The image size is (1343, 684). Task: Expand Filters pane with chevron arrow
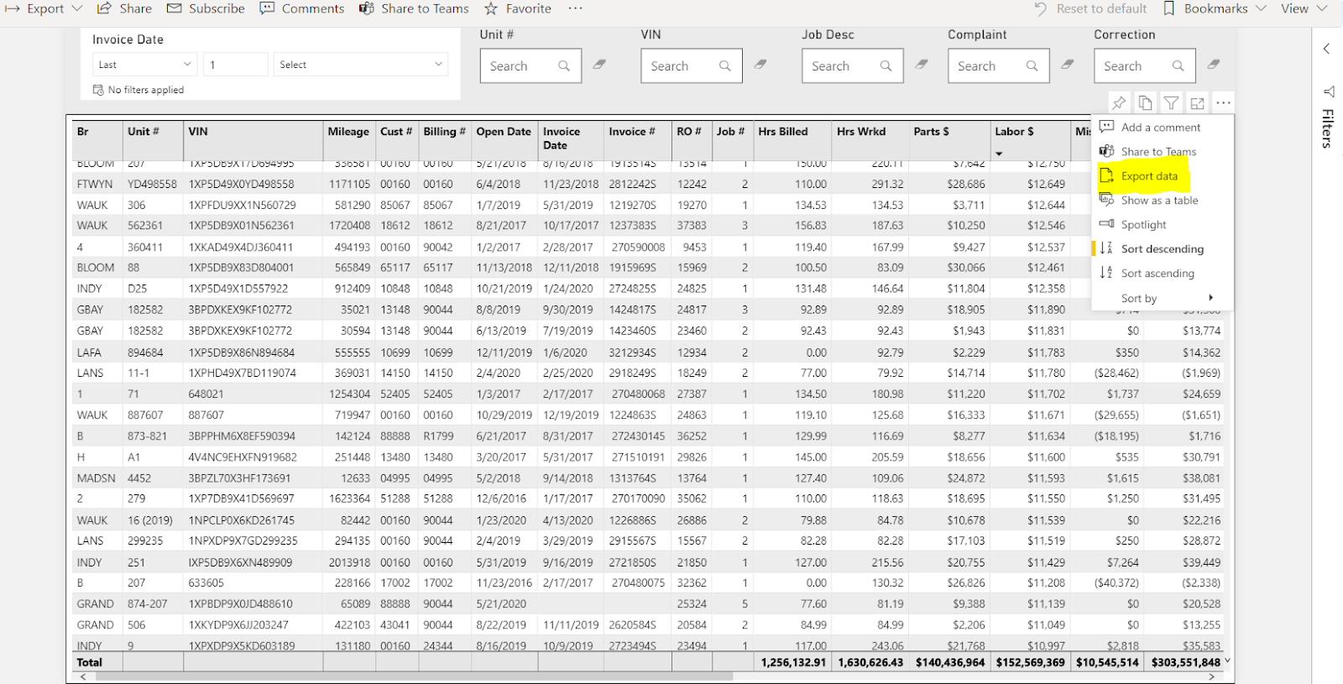coord(1327,49)
